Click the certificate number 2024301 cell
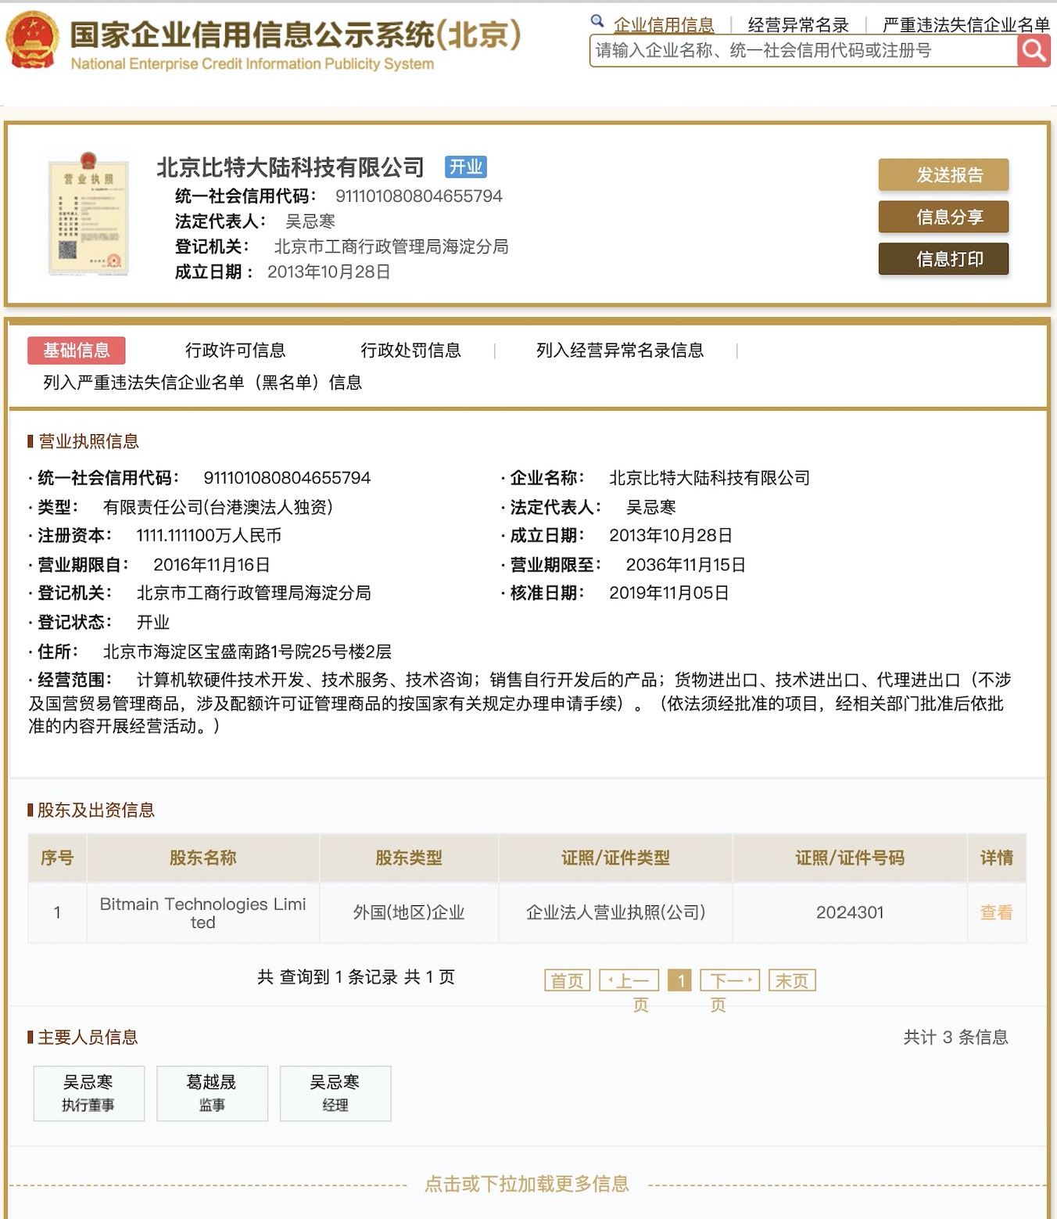Image resolution: width=1057 pixels, height=1219 pixels. pos(850,913)
